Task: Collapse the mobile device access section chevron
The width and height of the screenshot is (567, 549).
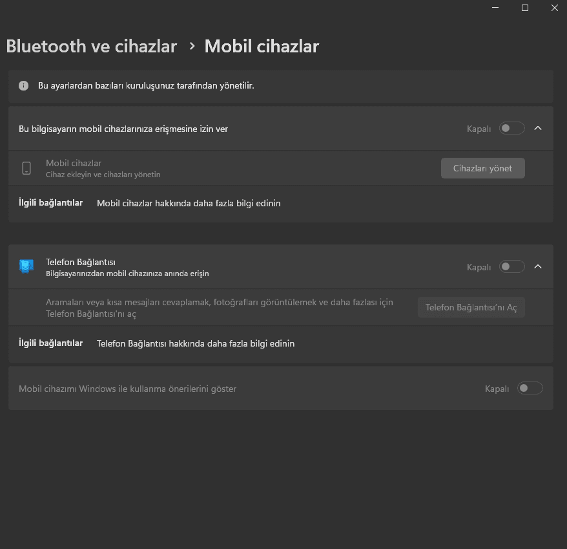Action: (538, 128)
